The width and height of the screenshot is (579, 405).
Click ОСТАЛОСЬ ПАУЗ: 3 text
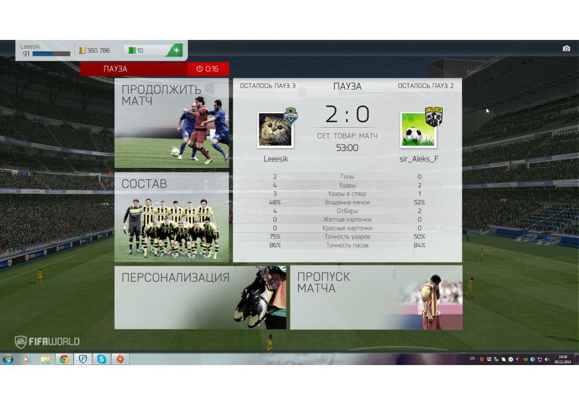pos(267,86)
